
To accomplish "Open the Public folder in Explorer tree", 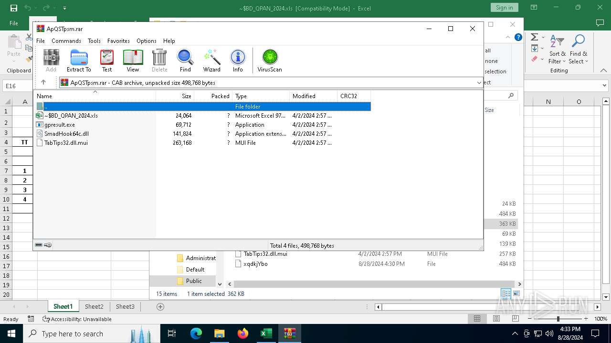I will (x=194, y=281).
